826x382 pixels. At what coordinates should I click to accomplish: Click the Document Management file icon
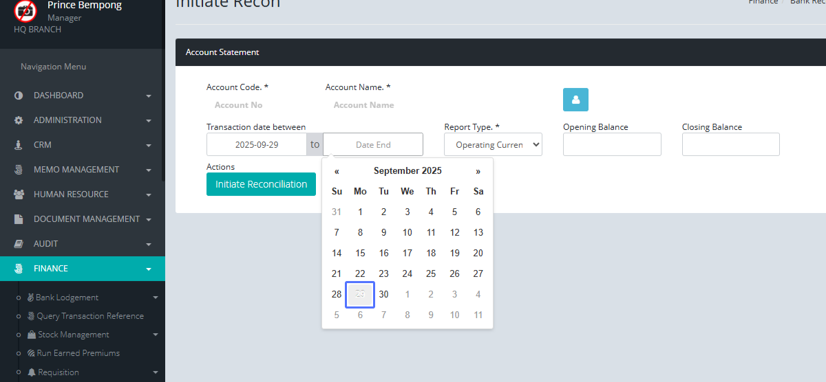point(19,219)
